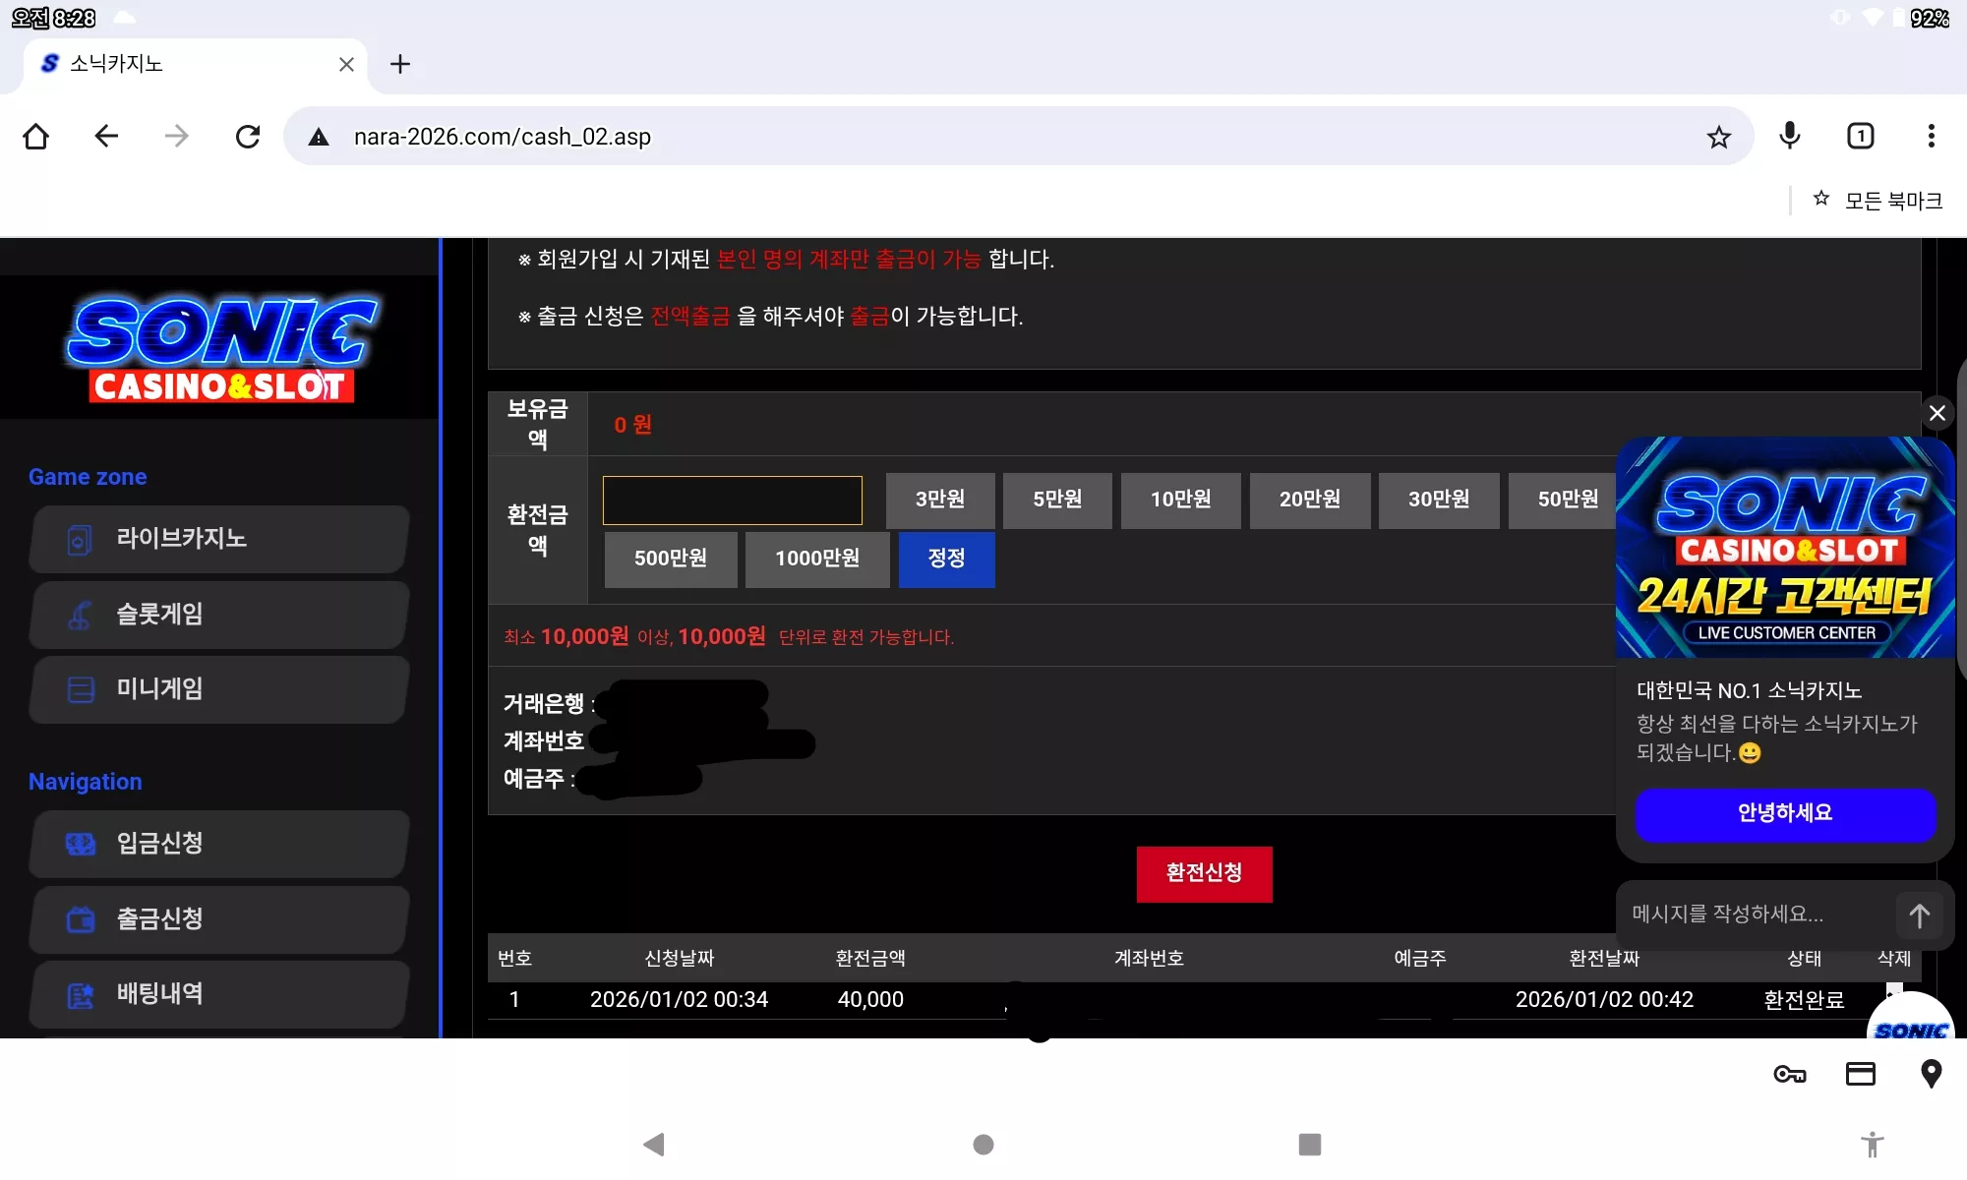Add 5만원 to the exchange amount

point(1057,501)
